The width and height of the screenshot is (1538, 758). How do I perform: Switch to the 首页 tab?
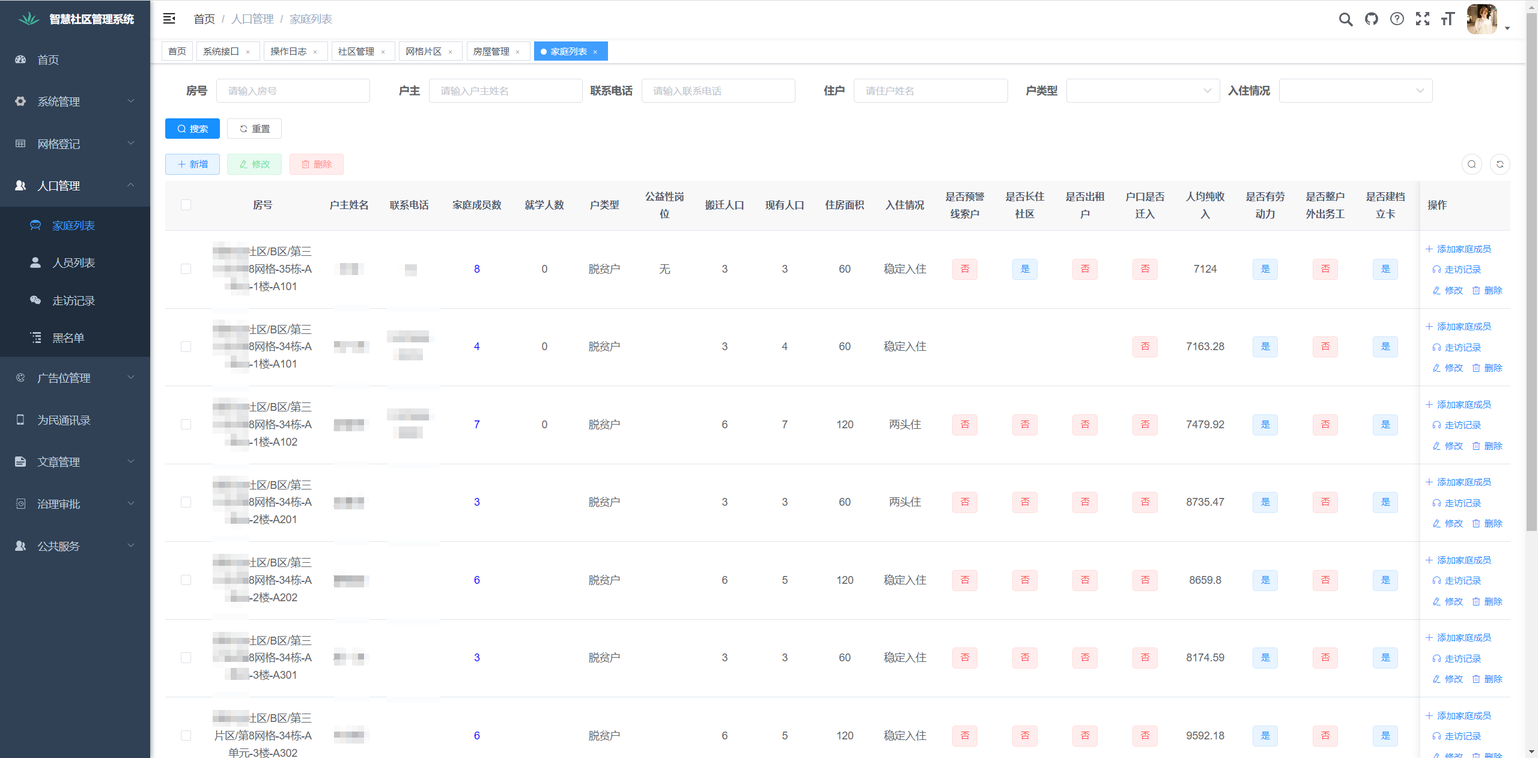coord(177,52)
